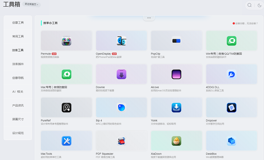Click the red NEW badge beside Permute
Viewport: 264px width, 160px height.
(54, 54)
